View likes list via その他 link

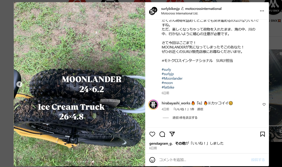(x=180, y=143)
